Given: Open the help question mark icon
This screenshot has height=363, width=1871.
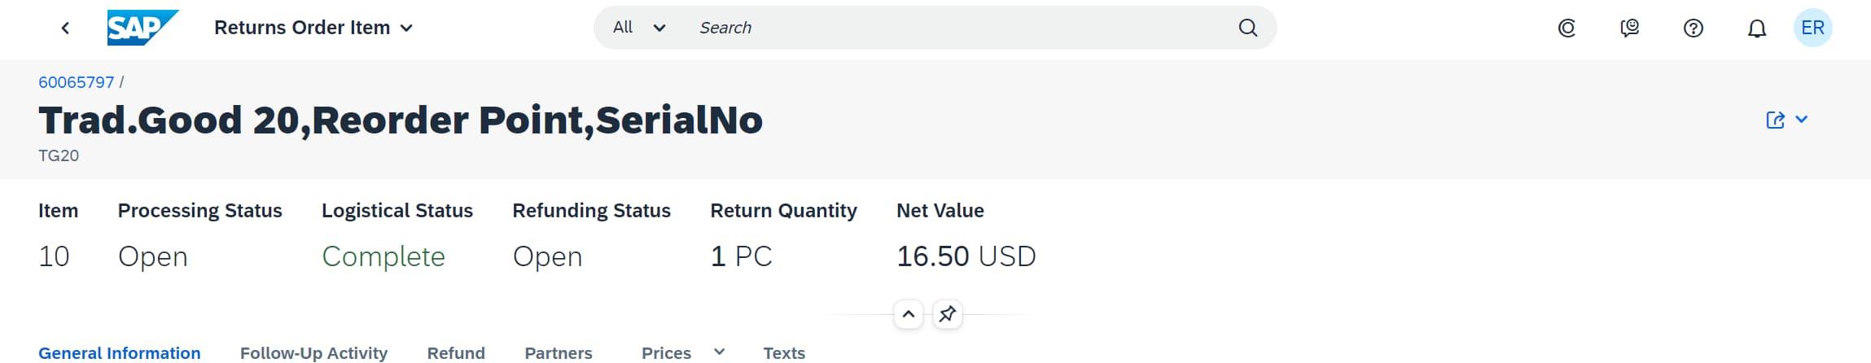Looking at the screenshot, I should (1693, 28).
